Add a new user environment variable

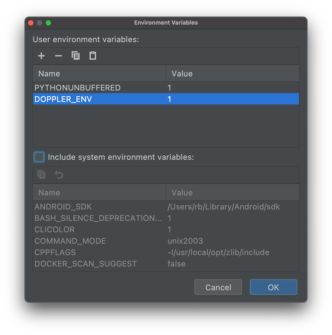(41, 56)
